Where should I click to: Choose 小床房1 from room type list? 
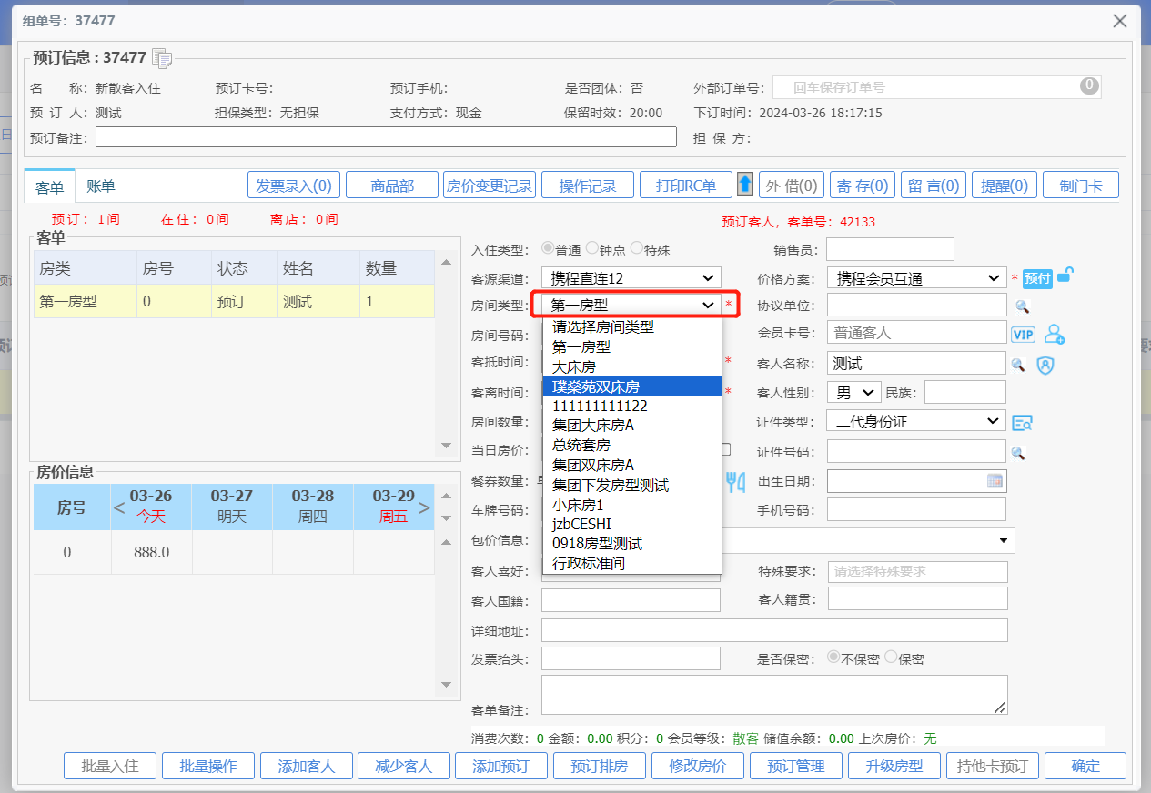632,504
